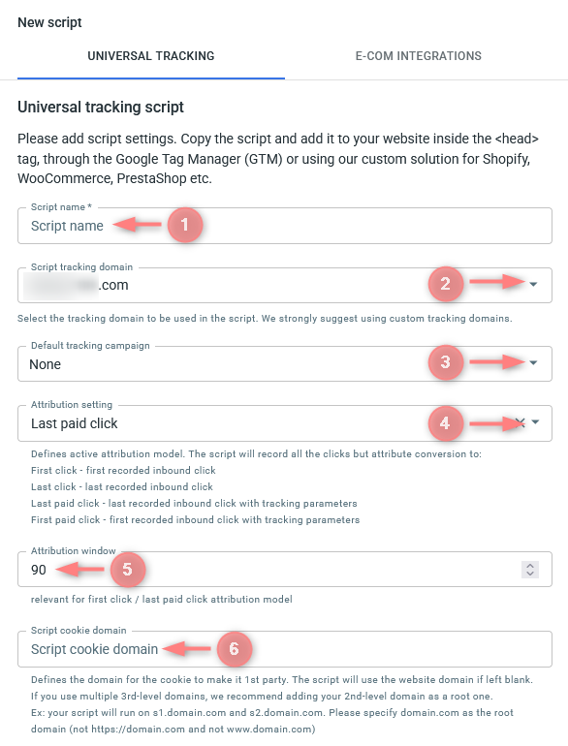Click the Last paid click selected value
This screenshot has height=746, width=568.
coord(75,423)
